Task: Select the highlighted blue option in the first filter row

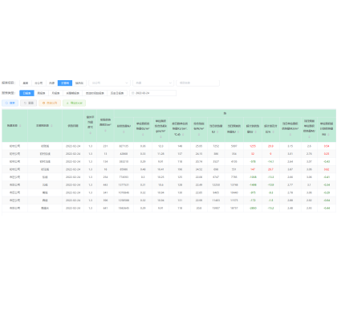Action: pyautogui.click(x=65, y=83)
